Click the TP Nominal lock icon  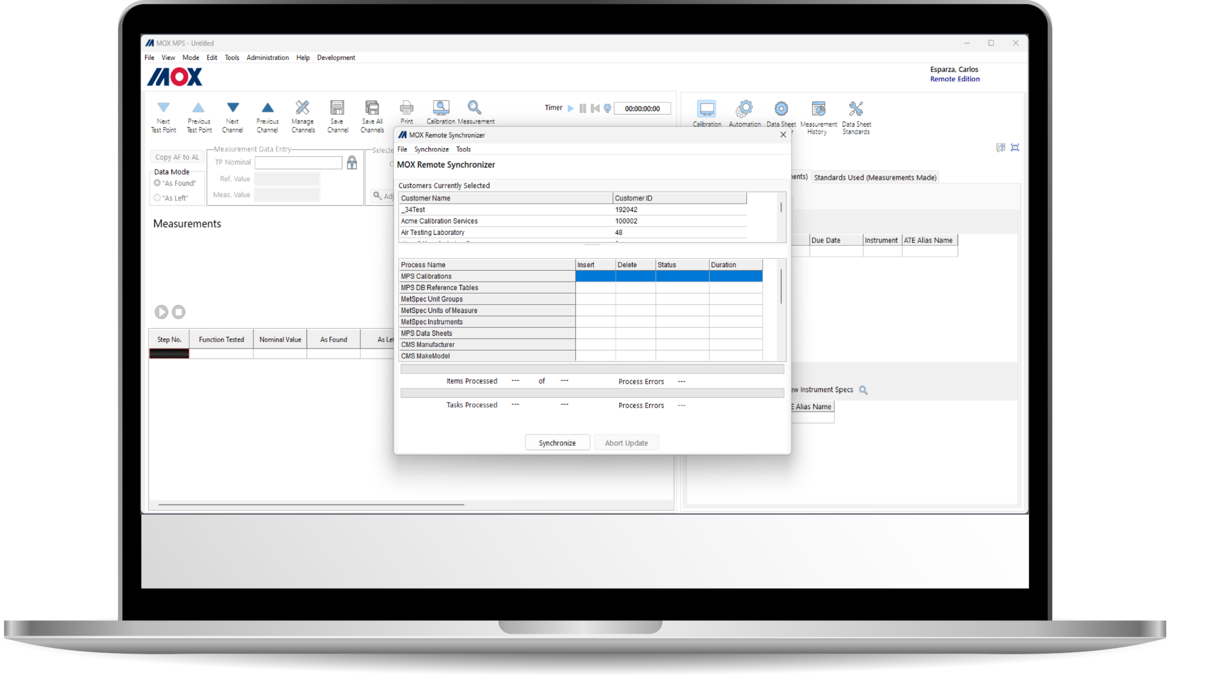(352, 163)
